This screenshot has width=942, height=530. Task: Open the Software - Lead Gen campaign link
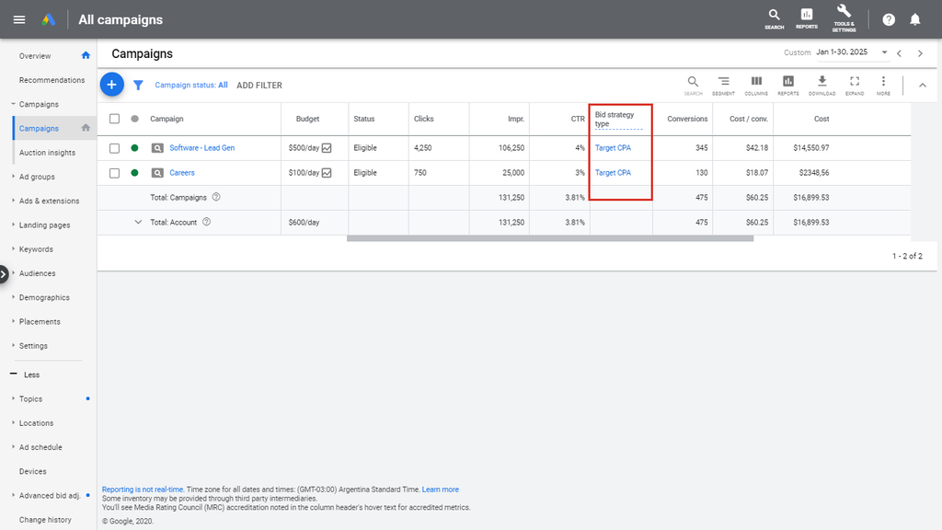pos(201,148)
